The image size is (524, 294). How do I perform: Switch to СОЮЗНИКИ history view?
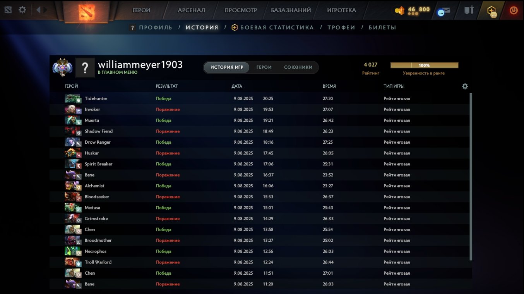coord(298,67)
